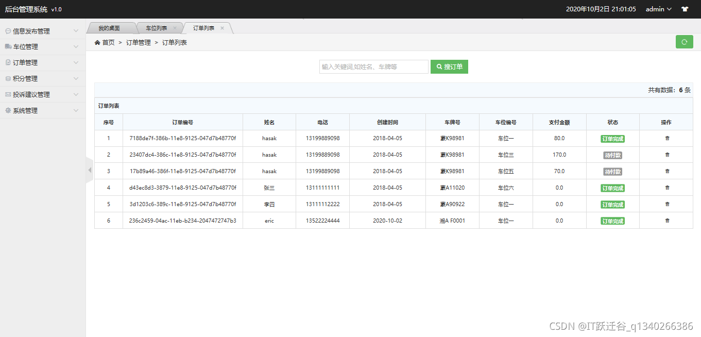Viewport: 701px width, 337px height.
Task: Click license plate 湘A F0001
Action: coord(452,221)
